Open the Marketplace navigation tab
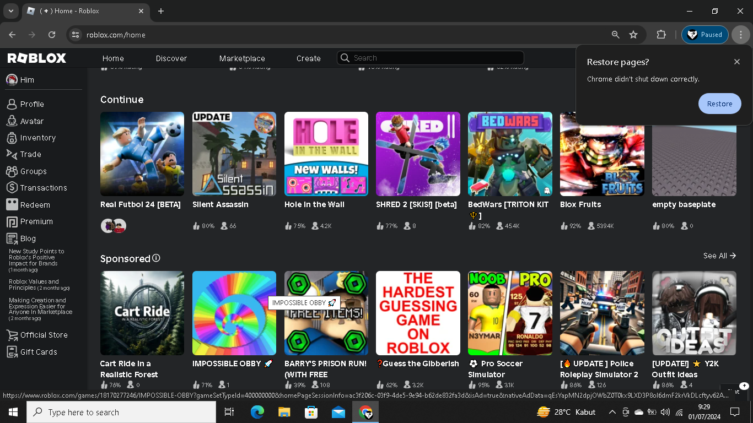Viewport: 753px width, 423px height. click(242, 58)
